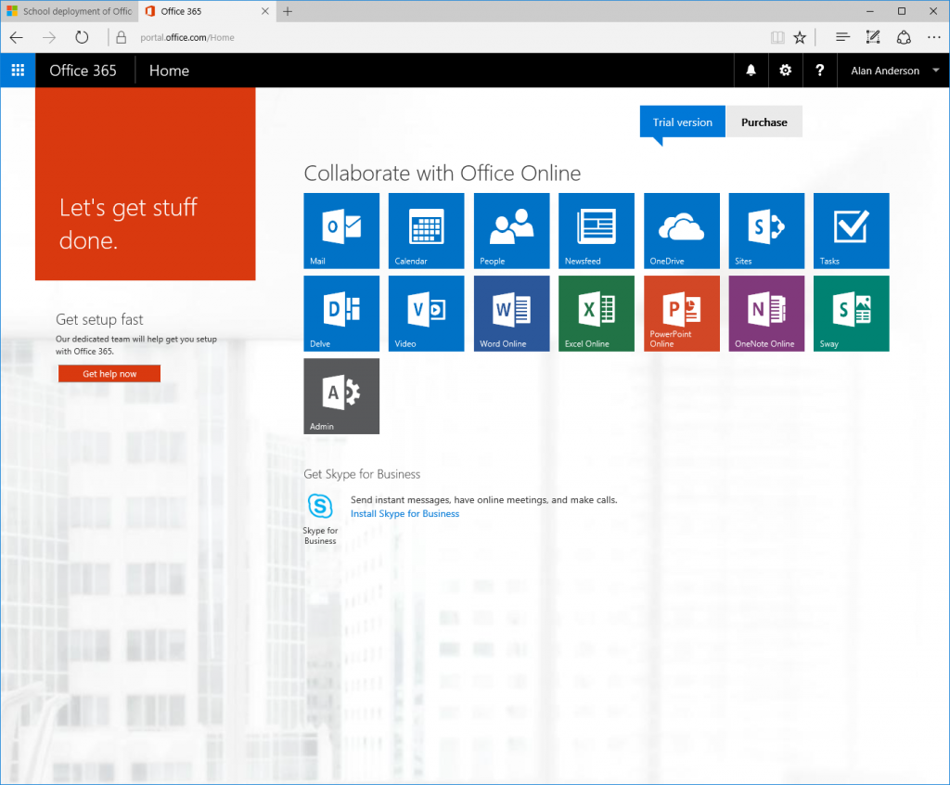Refresh the page
Viewport: 950px width, 785px height.
(x=82, y=38)
